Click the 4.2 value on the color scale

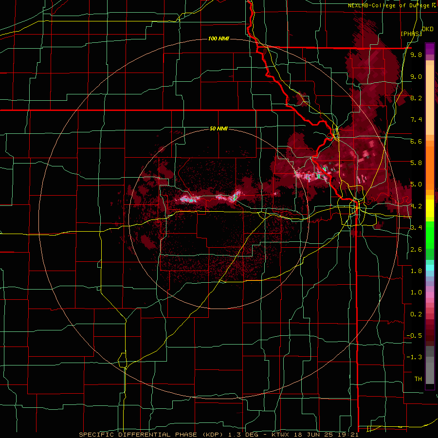pos(416,206)
